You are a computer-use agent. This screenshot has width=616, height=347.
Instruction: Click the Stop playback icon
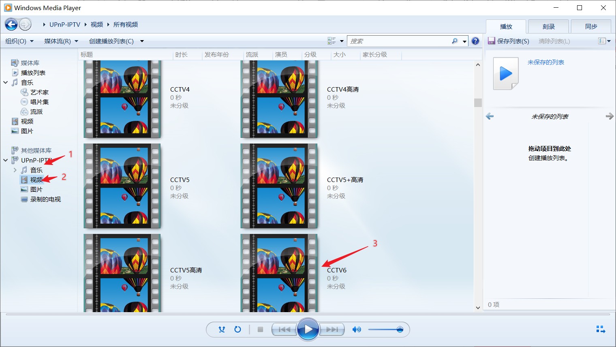(260, 330)
